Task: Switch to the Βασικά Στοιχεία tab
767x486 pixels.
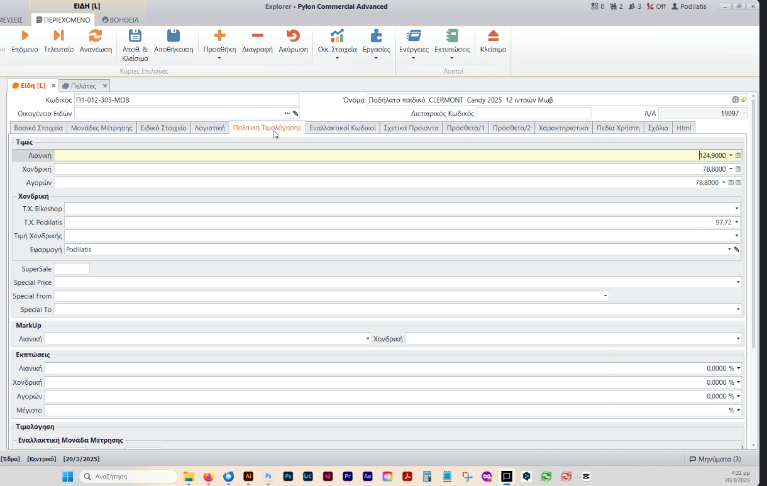Action: [39, 128]
